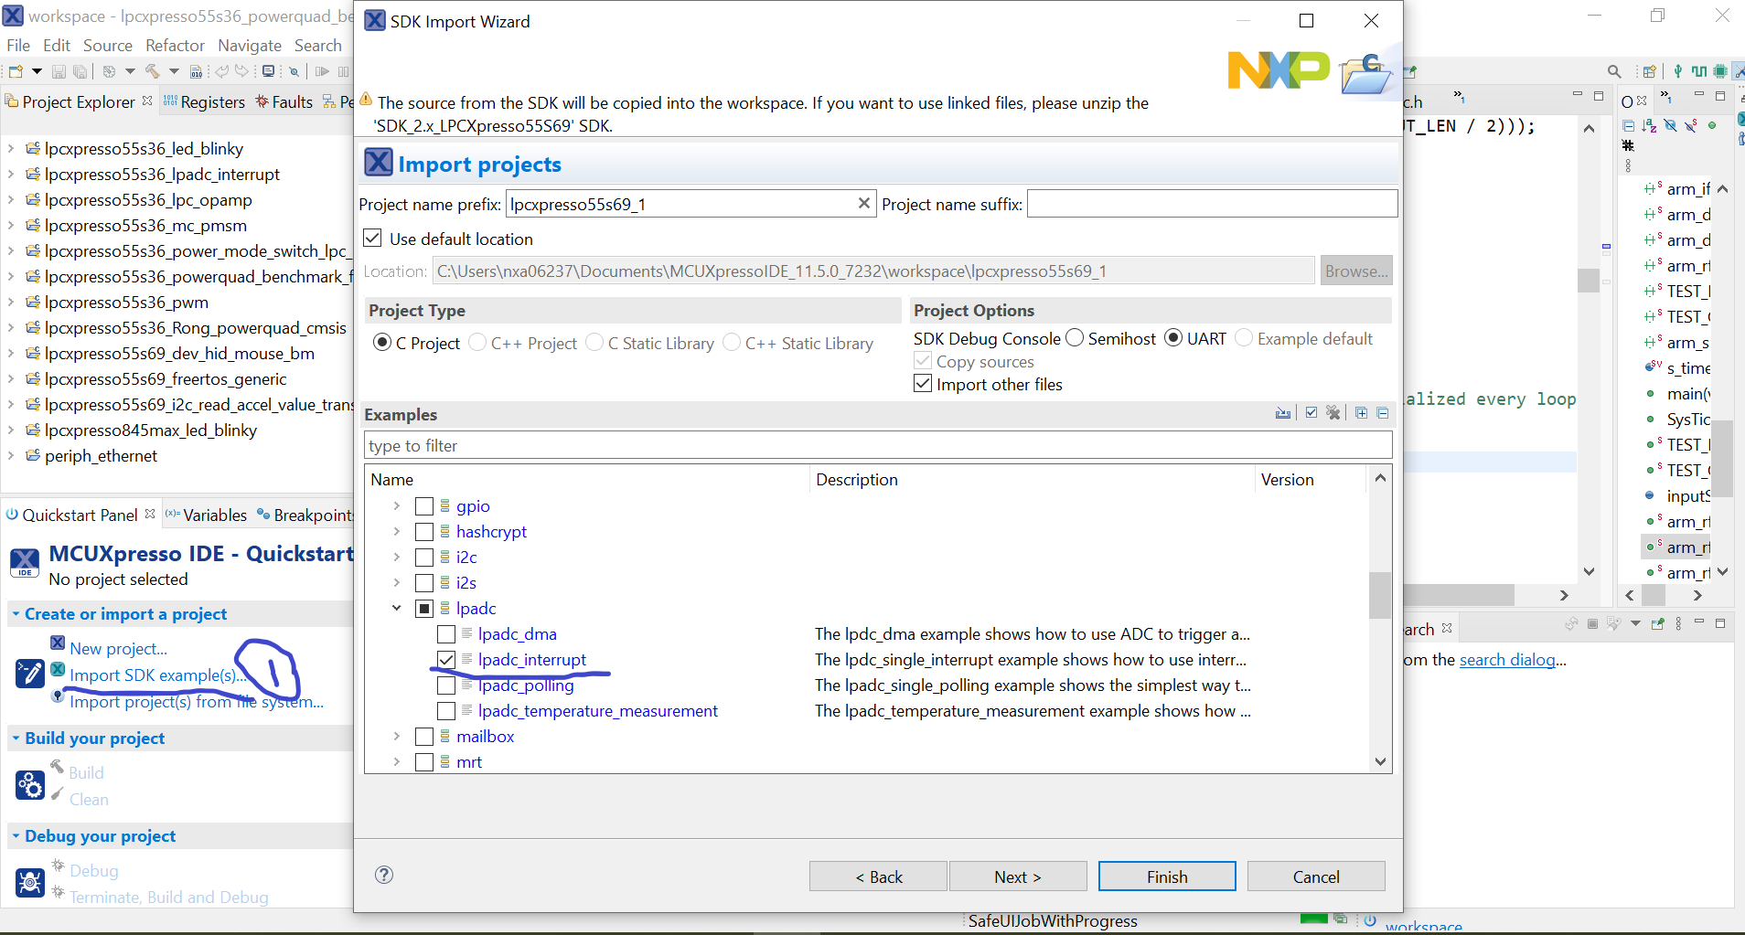
Task: Expand the mailbox example group
Action: click(396, 736)
